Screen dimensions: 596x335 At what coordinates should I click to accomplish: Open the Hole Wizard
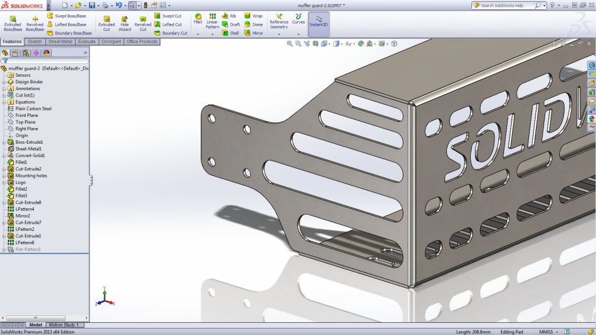pos(125,23)
